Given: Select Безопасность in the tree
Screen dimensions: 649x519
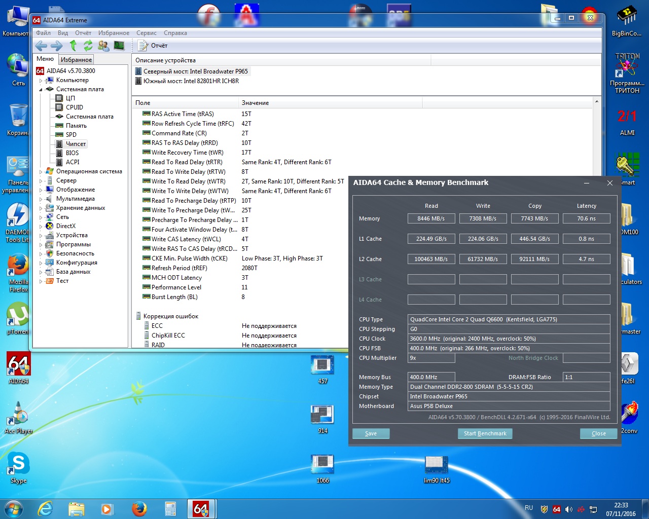Looking at the screenshot, I should coord(75,253).
